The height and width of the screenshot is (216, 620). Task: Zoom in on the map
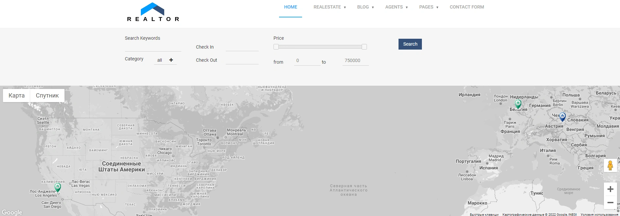610,189
